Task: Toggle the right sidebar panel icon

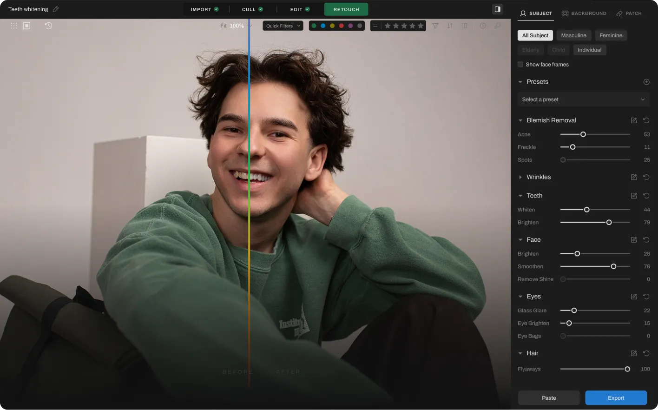Action: point(497,9)
